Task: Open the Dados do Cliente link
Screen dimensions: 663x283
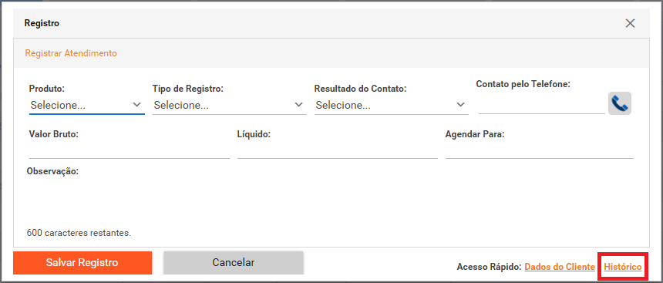Action: 560,267
